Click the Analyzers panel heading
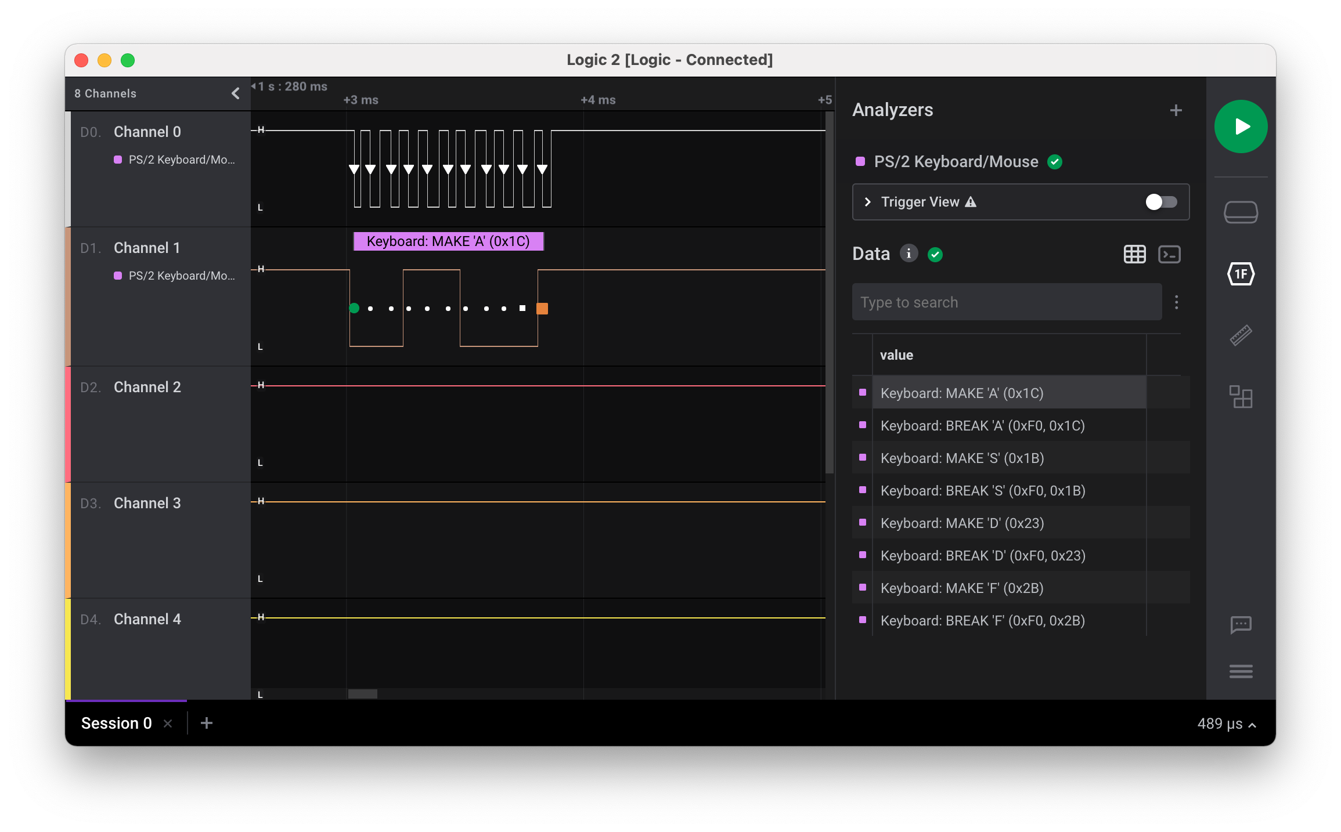Image resolution: width=1341 pixels, height=832 pixels. [892, 110]
